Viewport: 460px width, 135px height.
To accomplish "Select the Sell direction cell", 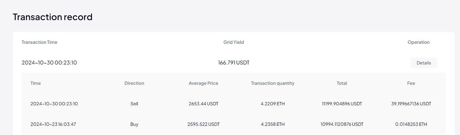I will tap(134, 104).
